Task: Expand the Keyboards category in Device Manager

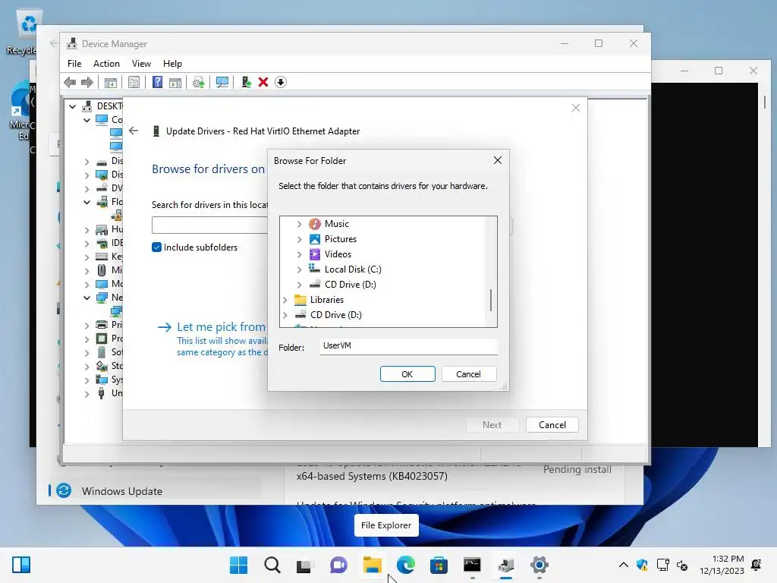Action: pos(87,257)
